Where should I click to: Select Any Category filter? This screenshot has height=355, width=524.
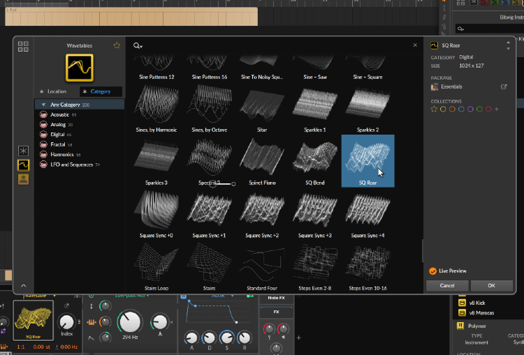(80, 105)
